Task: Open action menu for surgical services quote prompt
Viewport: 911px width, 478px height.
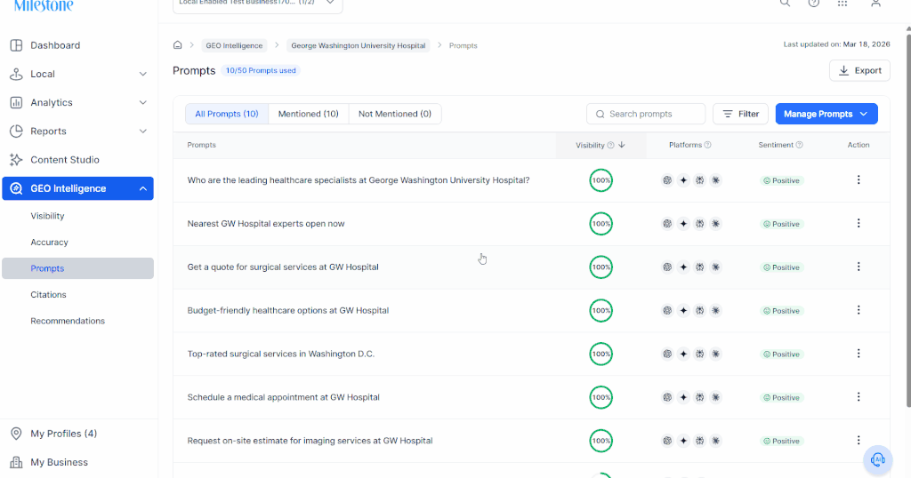Action: tap(859, 267)
